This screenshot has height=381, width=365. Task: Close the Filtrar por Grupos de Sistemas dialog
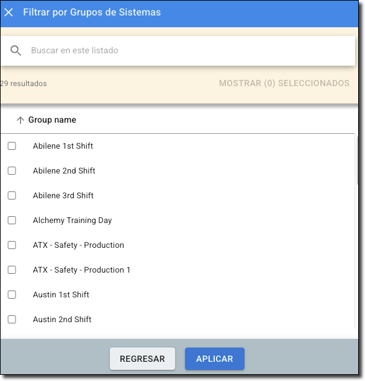[9, 12]
